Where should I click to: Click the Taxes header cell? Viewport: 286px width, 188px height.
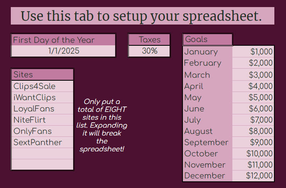149,40
